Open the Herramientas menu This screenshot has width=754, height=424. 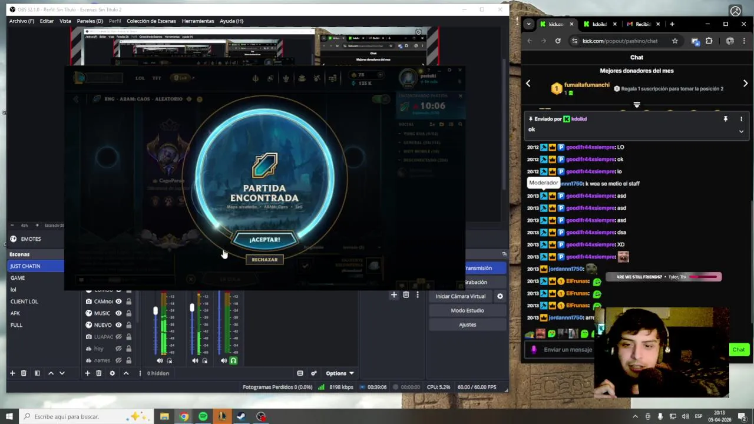pyautogui.click(x=198, y=21)
